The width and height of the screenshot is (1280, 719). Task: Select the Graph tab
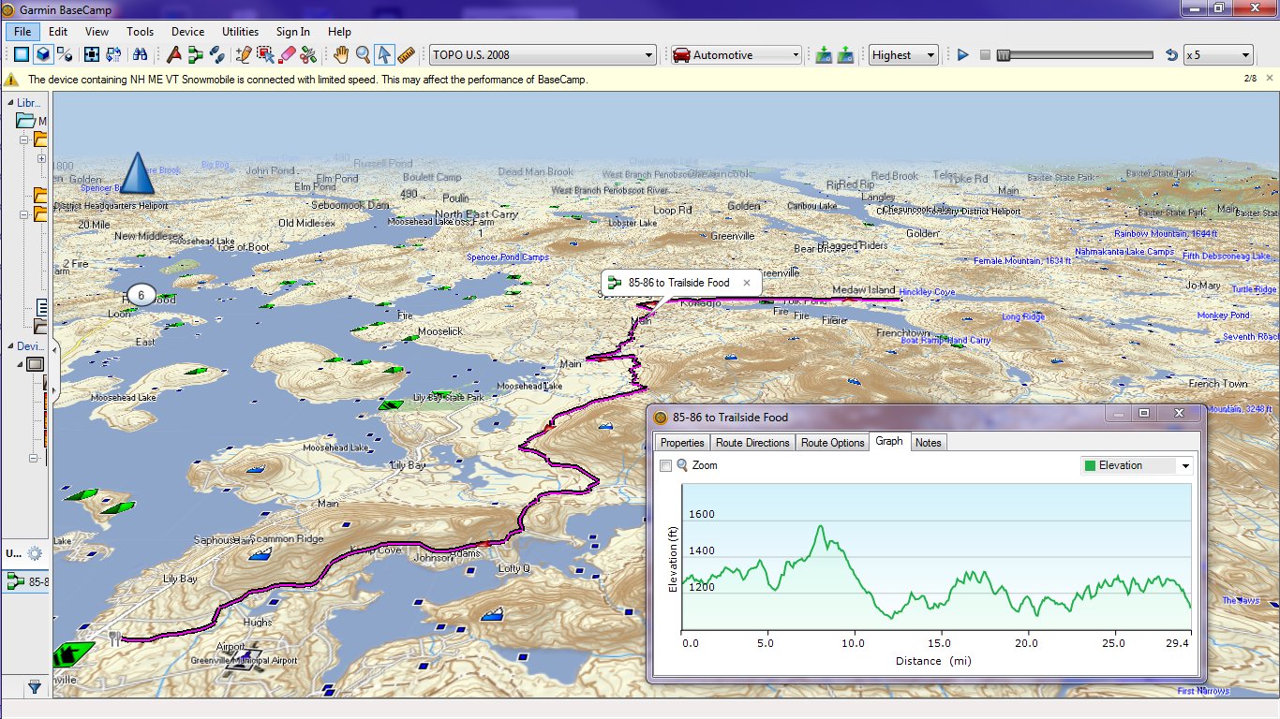(x=889, y=441)
